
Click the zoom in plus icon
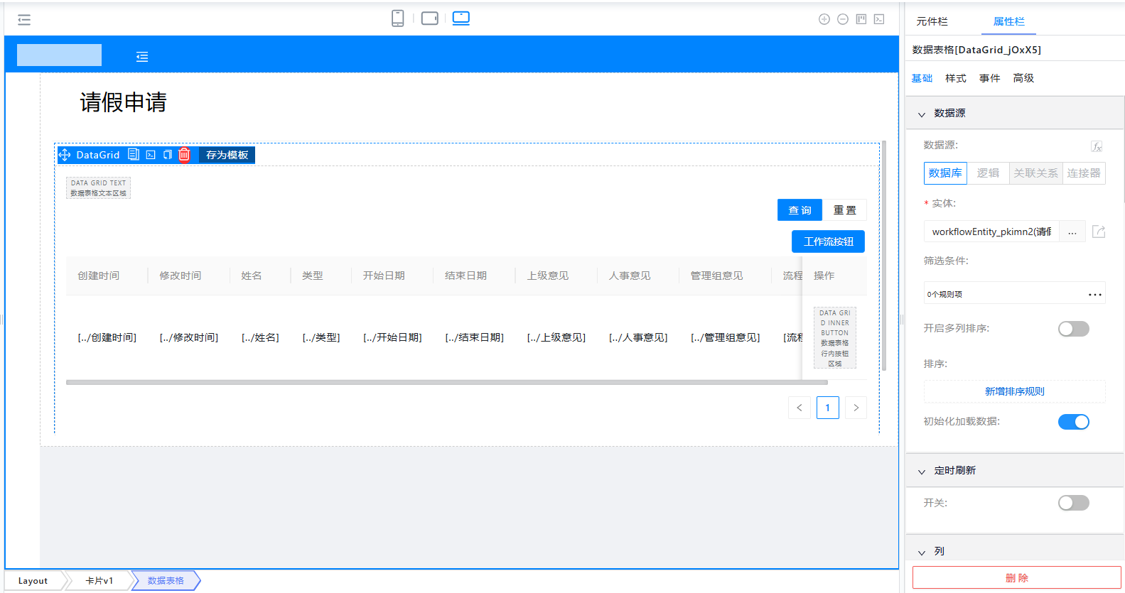pos(824,19)
